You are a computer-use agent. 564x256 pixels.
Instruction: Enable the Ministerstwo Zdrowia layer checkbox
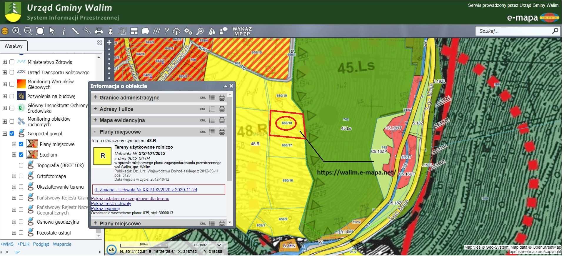coord(12,62)
